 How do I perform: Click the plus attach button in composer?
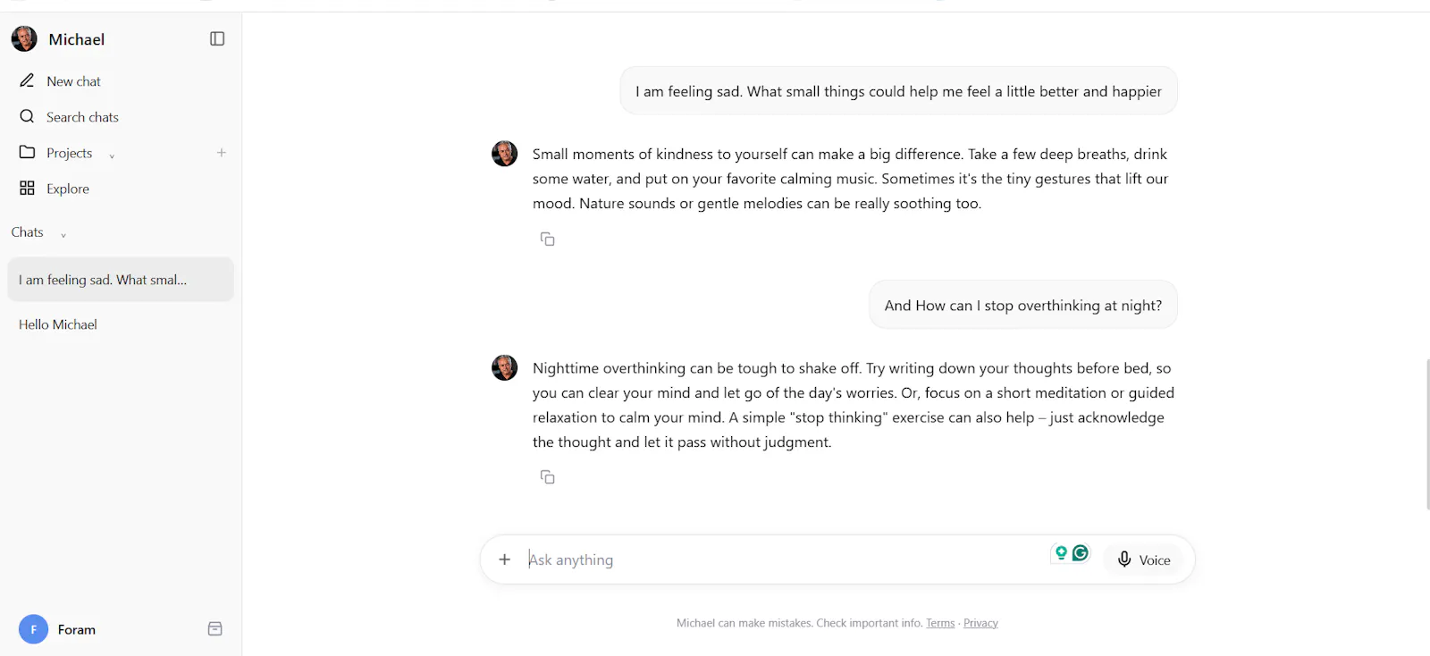point(505,559)
